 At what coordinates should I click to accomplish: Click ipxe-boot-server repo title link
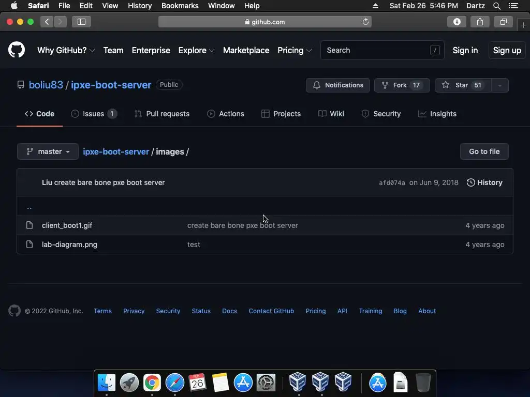(x=111, y=85)
